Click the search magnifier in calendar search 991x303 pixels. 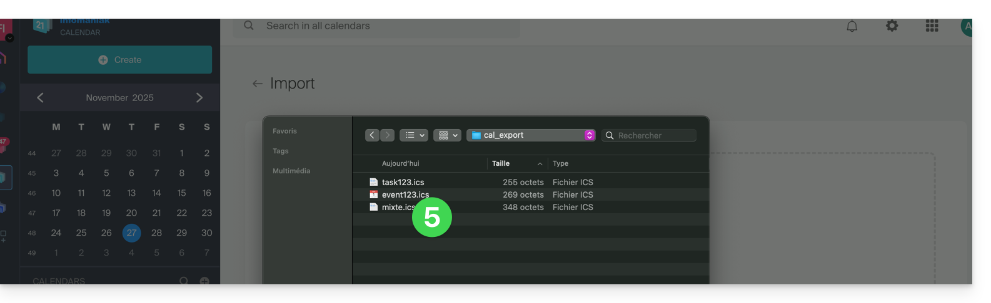click(249, 26)
